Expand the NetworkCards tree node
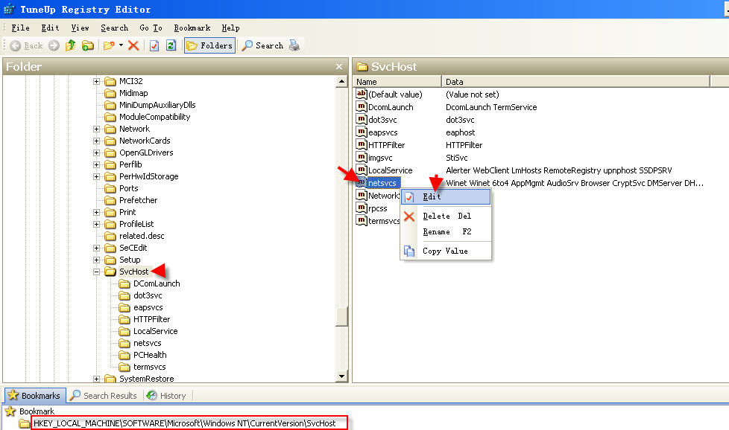Viewport: 729px width, 430px height. pyautogui.click(x=96, y=141)
